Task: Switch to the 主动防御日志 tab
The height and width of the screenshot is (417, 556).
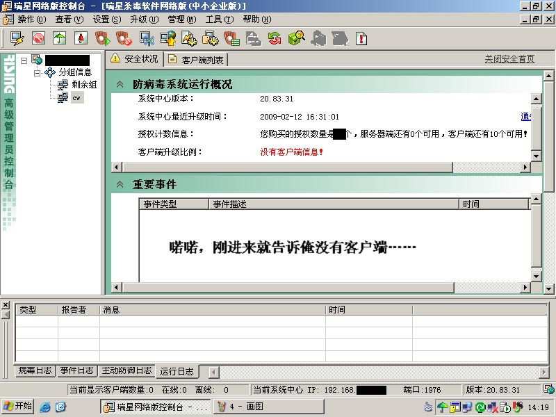Action: (126, 370)
